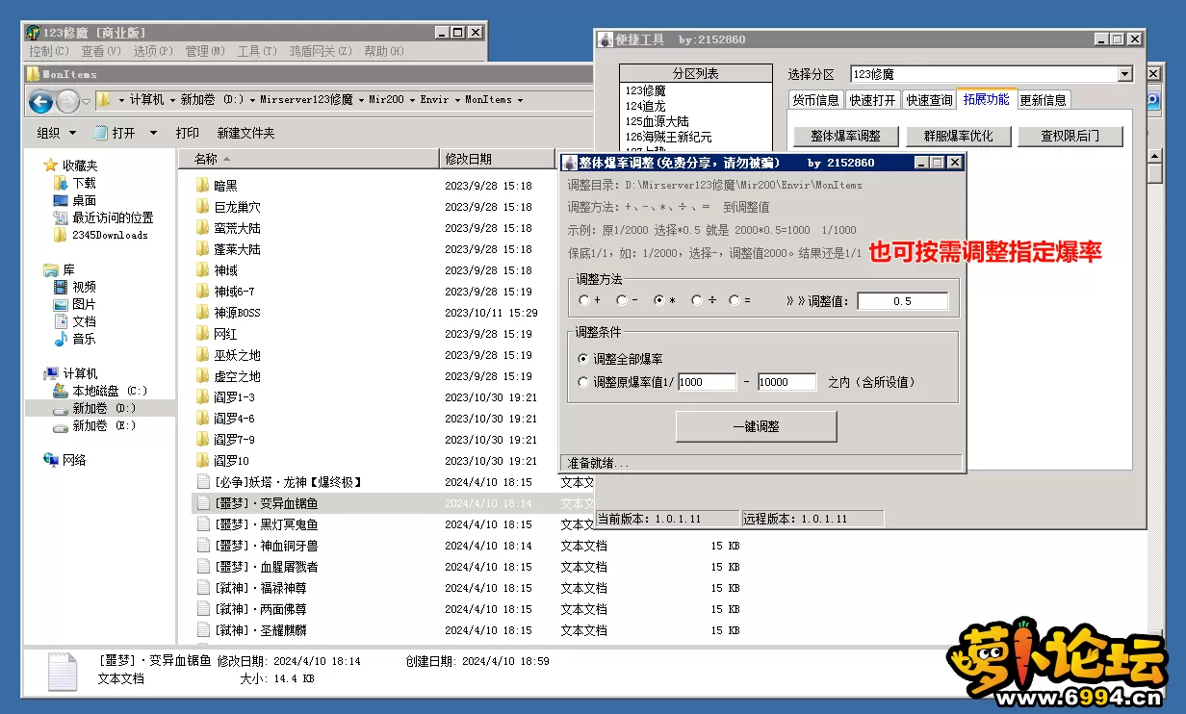1186x714 pixels.
Task: Click the 整体爆率调整 button
Action: [846, 136]
